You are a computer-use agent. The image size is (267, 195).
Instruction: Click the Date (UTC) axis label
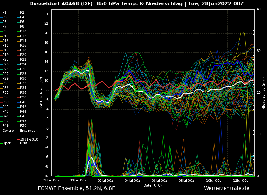coord(153,186)
